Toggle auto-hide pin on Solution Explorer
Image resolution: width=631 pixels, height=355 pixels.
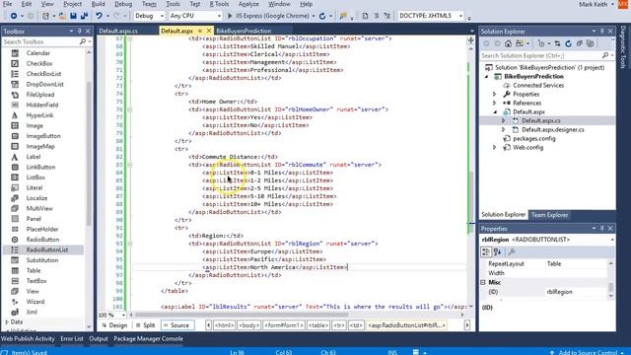coord(602,31)
